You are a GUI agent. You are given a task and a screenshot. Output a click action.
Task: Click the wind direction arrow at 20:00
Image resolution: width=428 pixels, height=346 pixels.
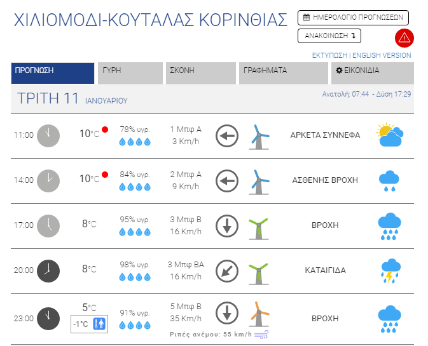point(226,270)
